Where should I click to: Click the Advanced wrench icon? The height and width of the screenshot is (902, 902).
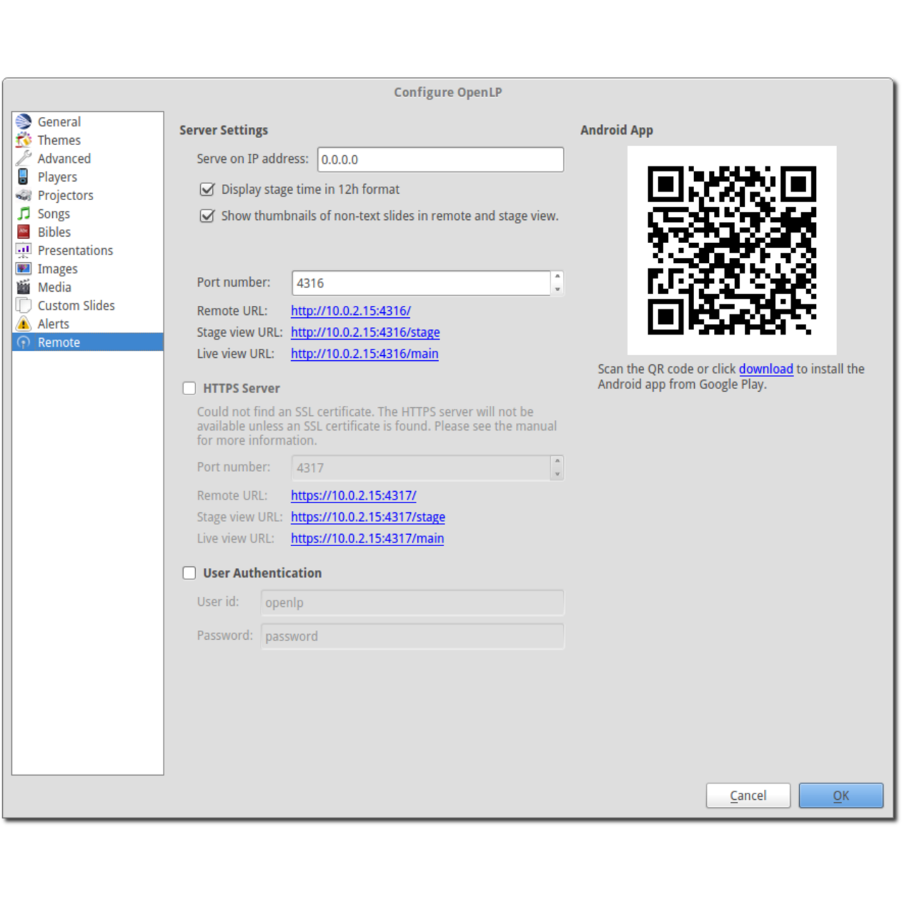pyautogui.click(x=23, y=159)
